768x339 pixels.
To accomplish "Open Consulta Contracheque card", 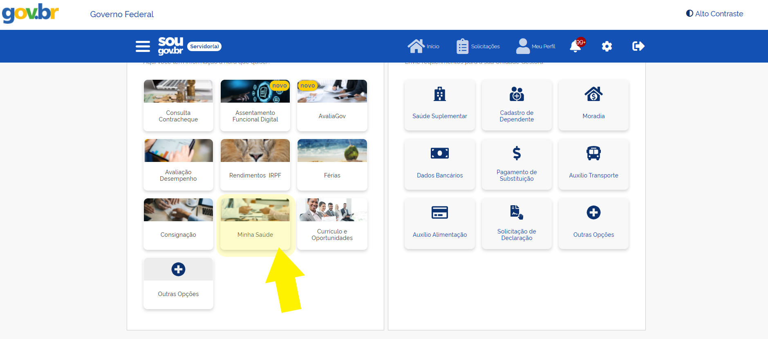I will pyautogui.click(x=178, y=106).
